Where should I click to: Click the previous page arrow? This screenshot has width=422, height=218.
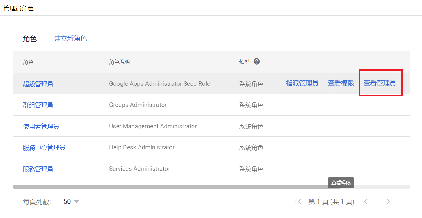(366, 201)
